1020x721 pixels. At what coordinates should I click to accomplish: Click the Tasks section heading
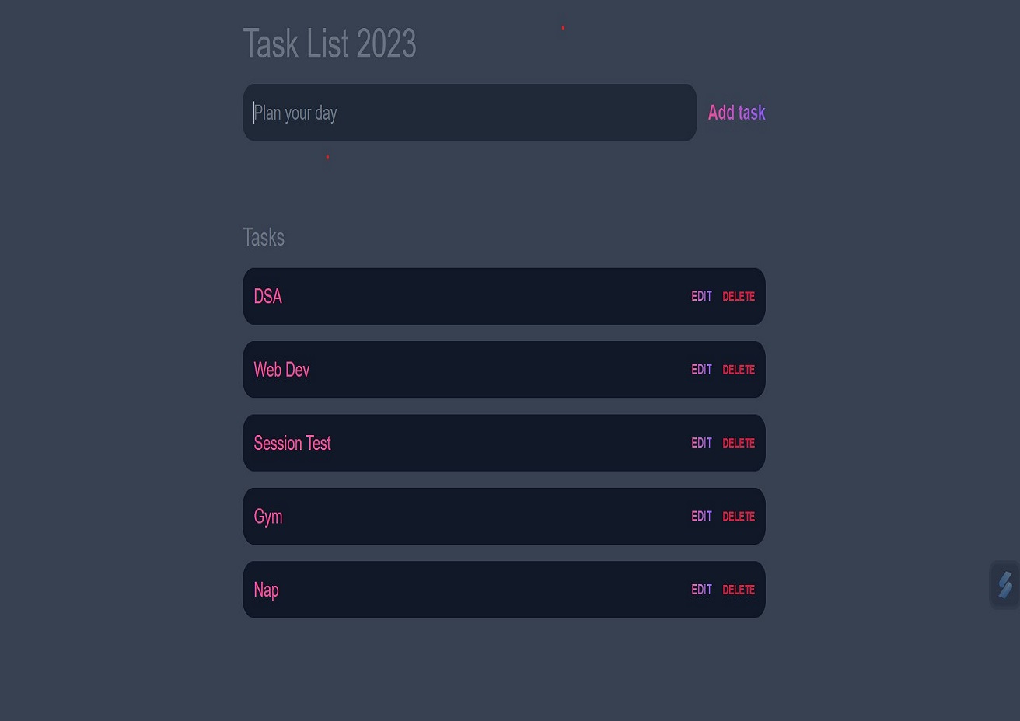click(x=264, y=237)
